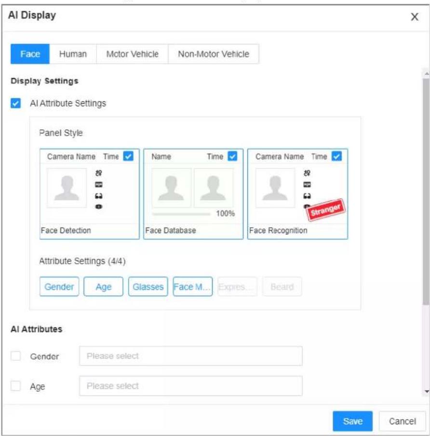Go to Non-Motor Vehicle tab
This screenshot has width=430, height=436.
point(214,54)
